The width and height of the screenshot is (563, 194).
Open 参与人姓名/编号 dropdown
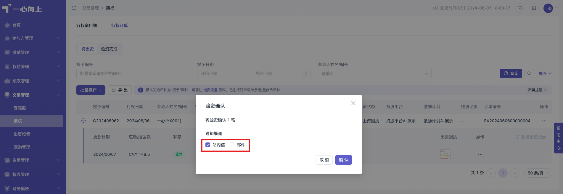coord(375,73)
